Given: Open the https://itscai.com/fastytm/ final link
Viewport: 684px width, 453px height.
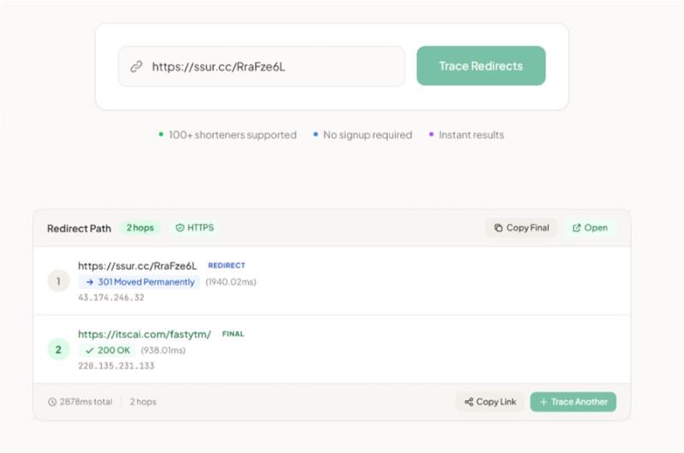Looking at the screenshot, I should click(x=144, y=334).
